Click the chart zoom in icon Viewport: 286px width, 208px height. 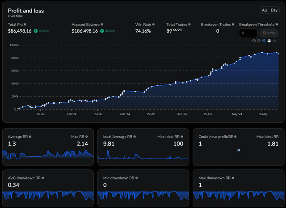(x=254, y=41)
